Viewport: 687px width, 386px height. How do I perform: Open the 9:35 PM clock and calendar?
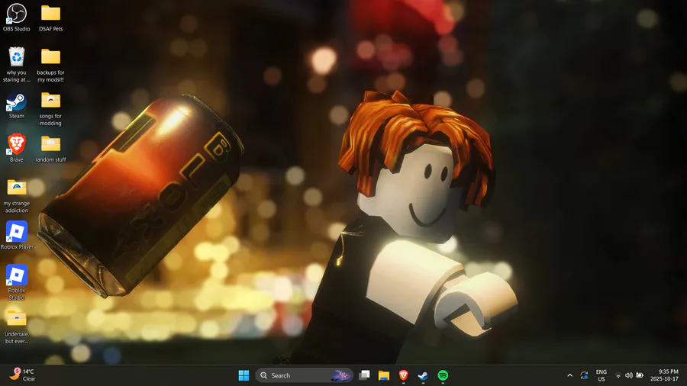(x=664, y=375)
